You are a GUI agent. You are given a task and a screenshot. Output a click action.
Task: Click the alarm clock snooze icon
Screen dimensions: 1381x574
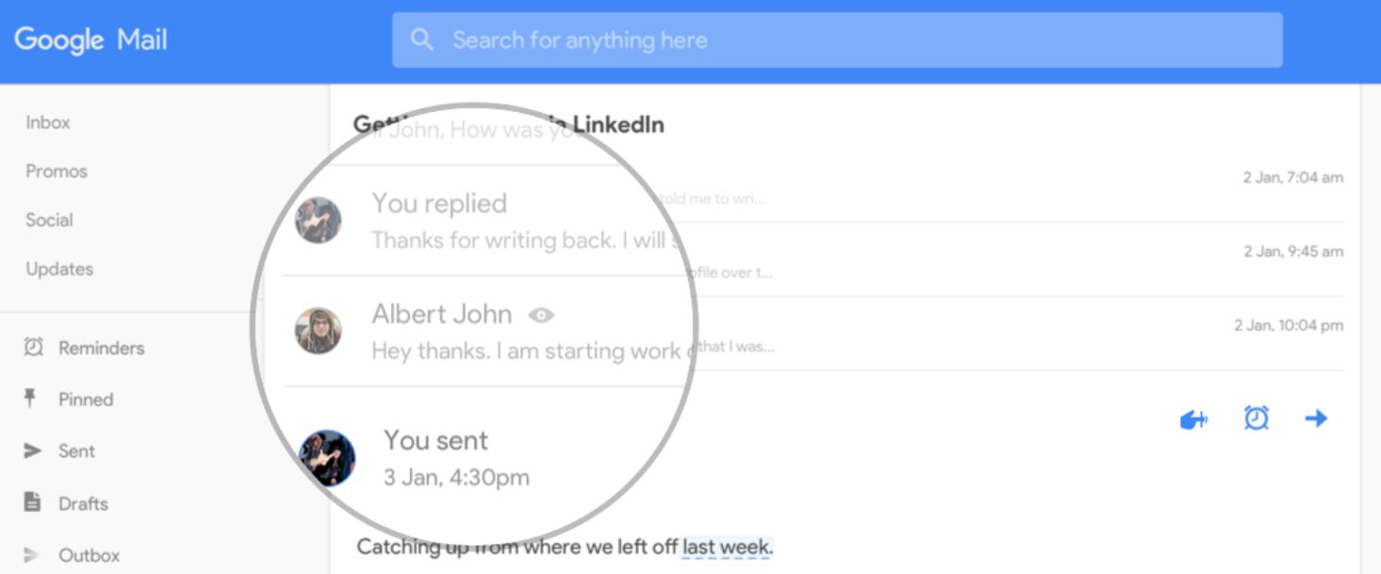[1256, 418]
